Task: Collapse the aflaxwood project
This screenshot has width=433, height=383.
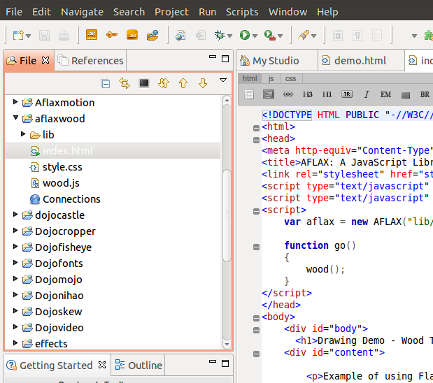Action: tap(15, 118)
